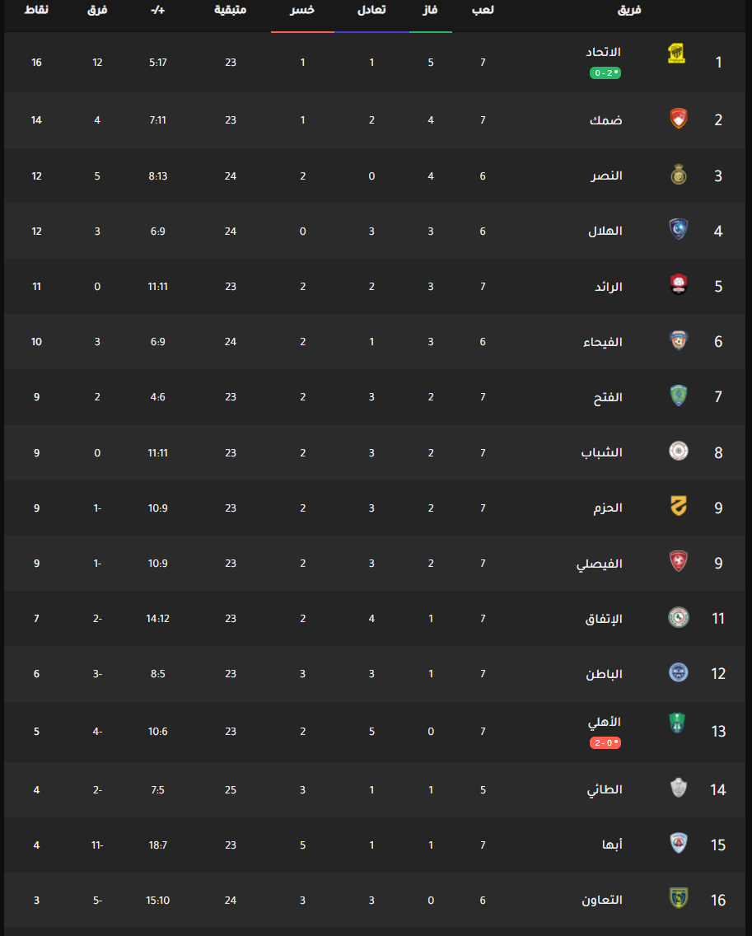Click the Al-Hilal blue crest
Image resolution: width=752 pixels, height=936 pixels.
click(679, 229)
